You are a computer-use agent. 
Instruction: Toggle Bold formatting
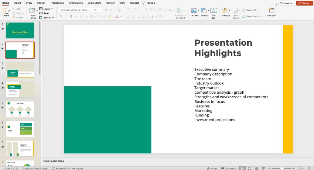click(61, 16)
